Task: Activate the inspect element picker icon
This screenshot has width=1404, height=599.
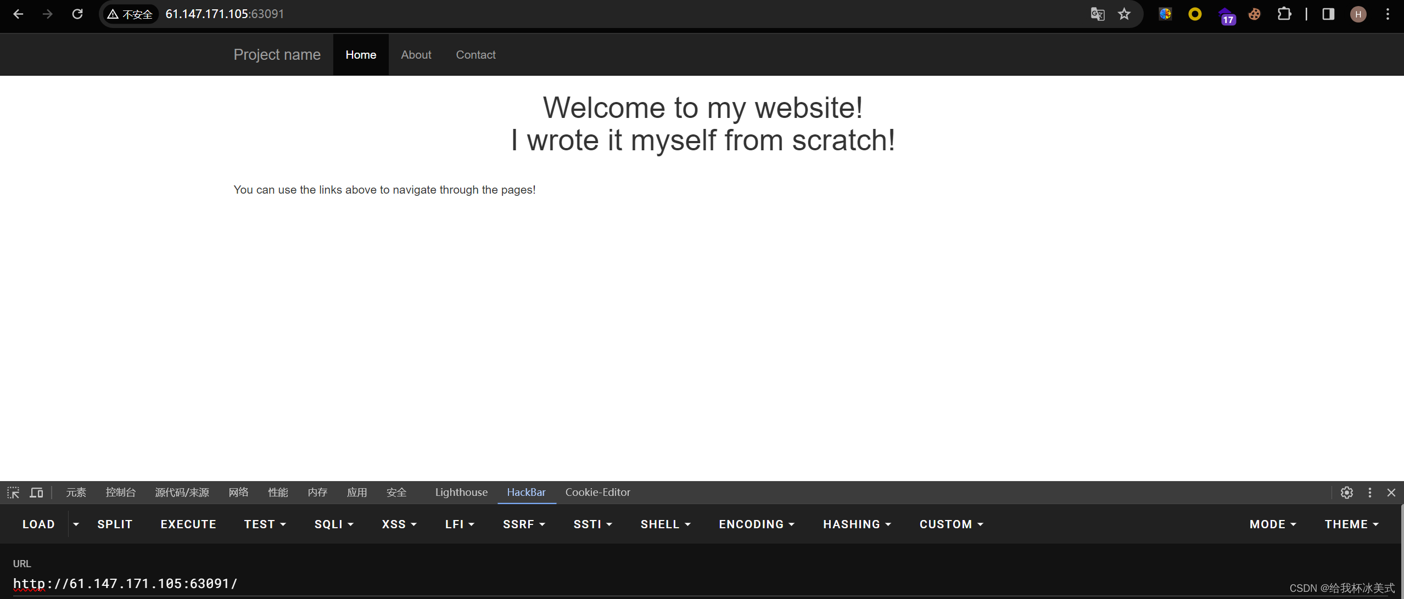Action: click(x=13, y=492)
